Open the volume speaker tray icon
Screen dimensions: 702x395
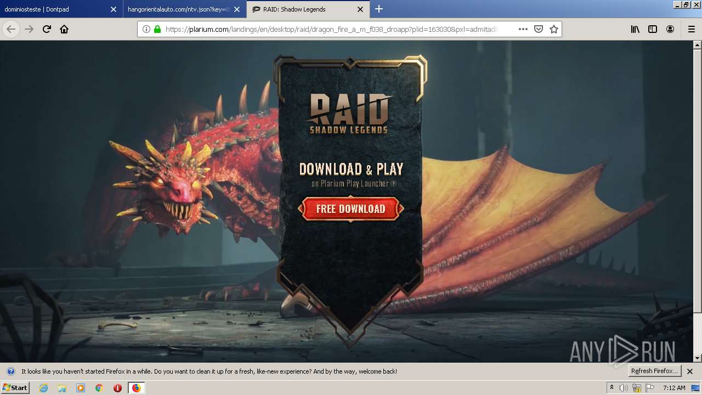[x=624, y=388]
